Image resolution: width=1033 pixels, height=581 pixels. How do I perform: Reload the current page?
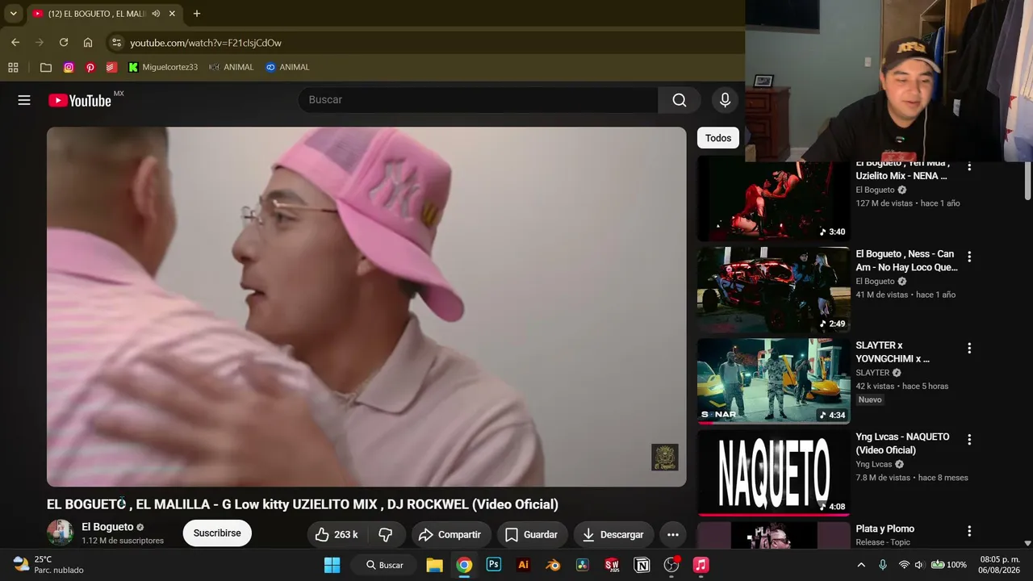click(64, 43)
